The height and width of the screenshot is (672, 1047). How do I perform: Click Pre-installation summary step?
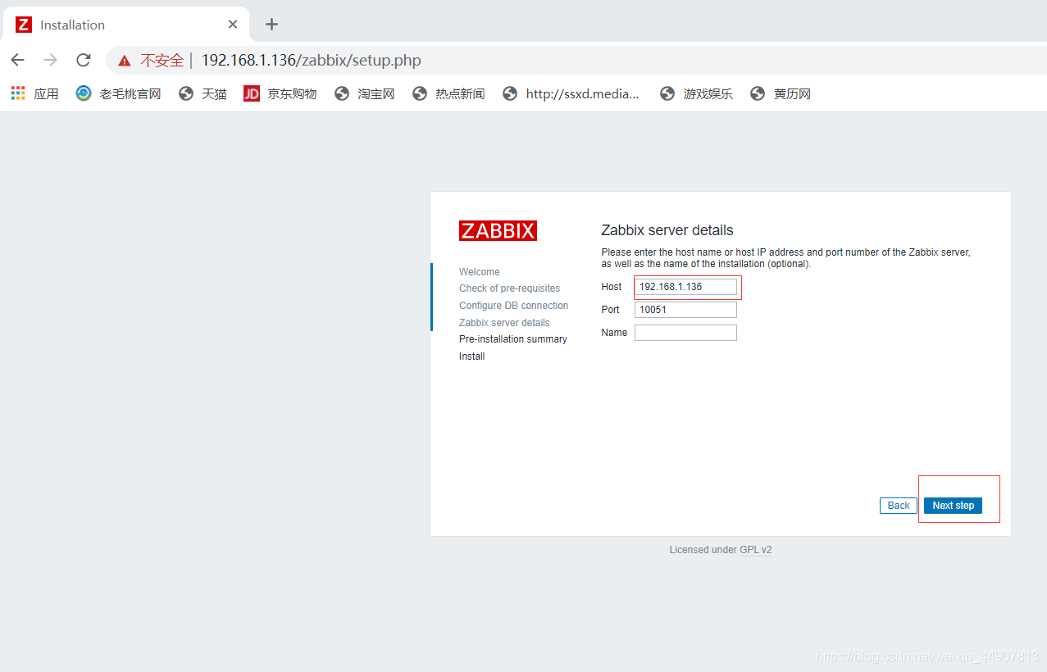click(x=513, y=339)
